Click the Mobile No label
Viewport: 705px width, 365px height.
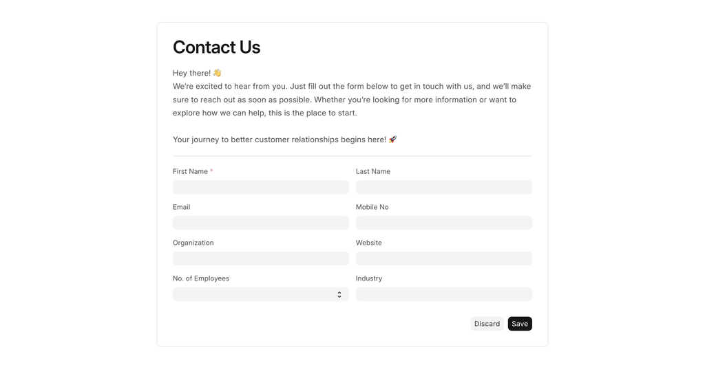pyautogui.click(x=372, y=207)
